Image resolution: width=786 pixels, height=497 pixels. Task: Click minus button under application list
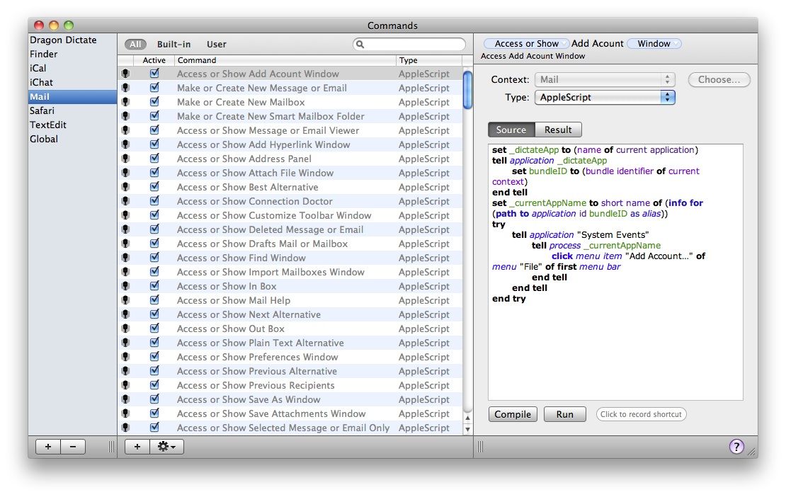(73, 447)
